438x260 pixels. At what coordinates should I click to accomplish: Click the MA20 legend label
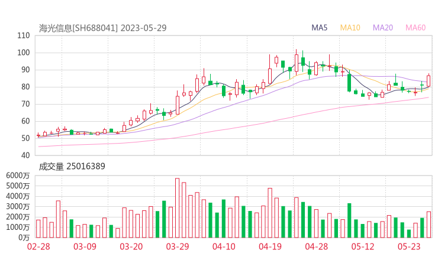click(x=383, y=28)
